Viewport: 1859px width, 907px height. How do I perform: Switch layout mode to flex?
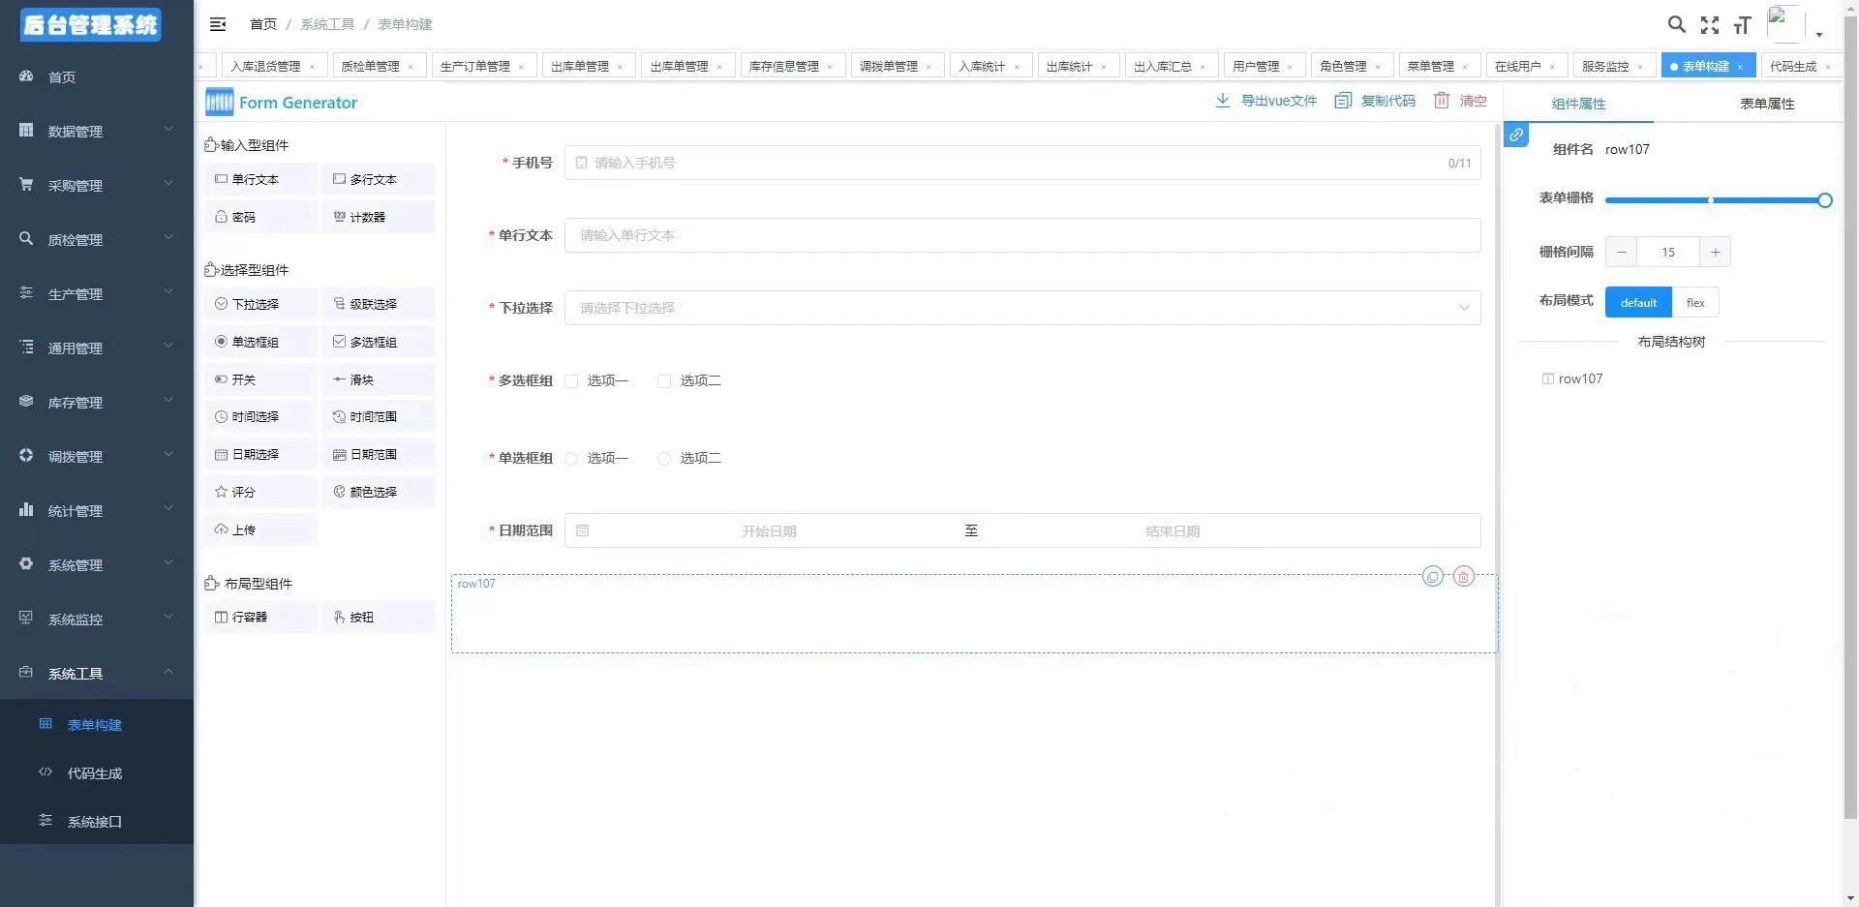pos(1694,302)
